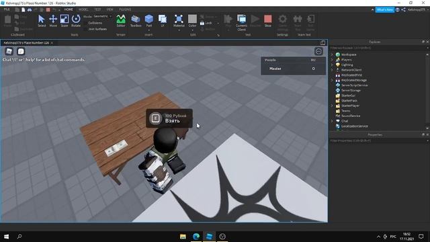430x242 pixels.
Task: Select LocalizationService in Explorer
Action: tap(354, 126)
